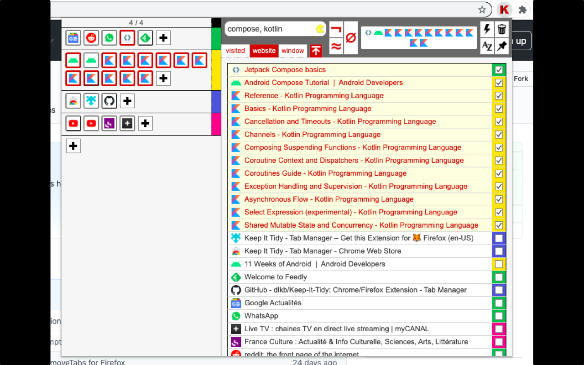Viewport: 584px width, 365px height.
Task: Add a new tab to the pink window
Action: coord(145,123)
